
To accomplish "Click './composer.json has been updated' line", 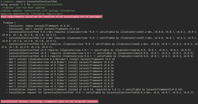I will 23,8.
